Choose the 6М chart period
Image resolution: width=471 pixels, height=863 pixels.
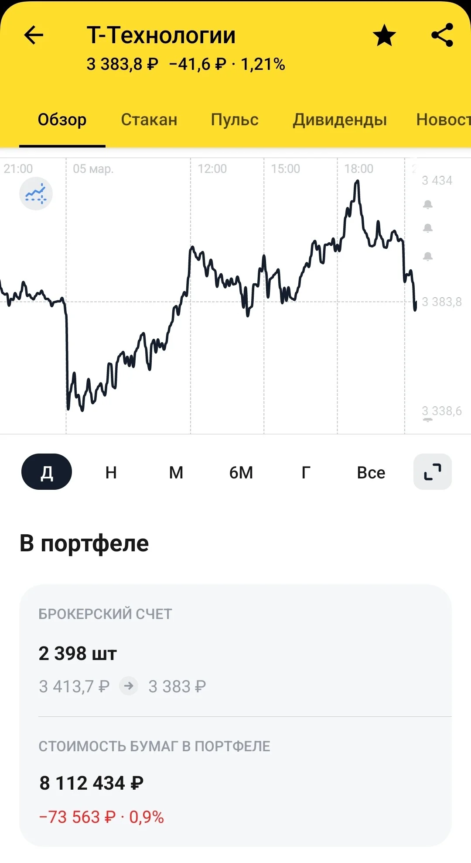click(241, 472)
